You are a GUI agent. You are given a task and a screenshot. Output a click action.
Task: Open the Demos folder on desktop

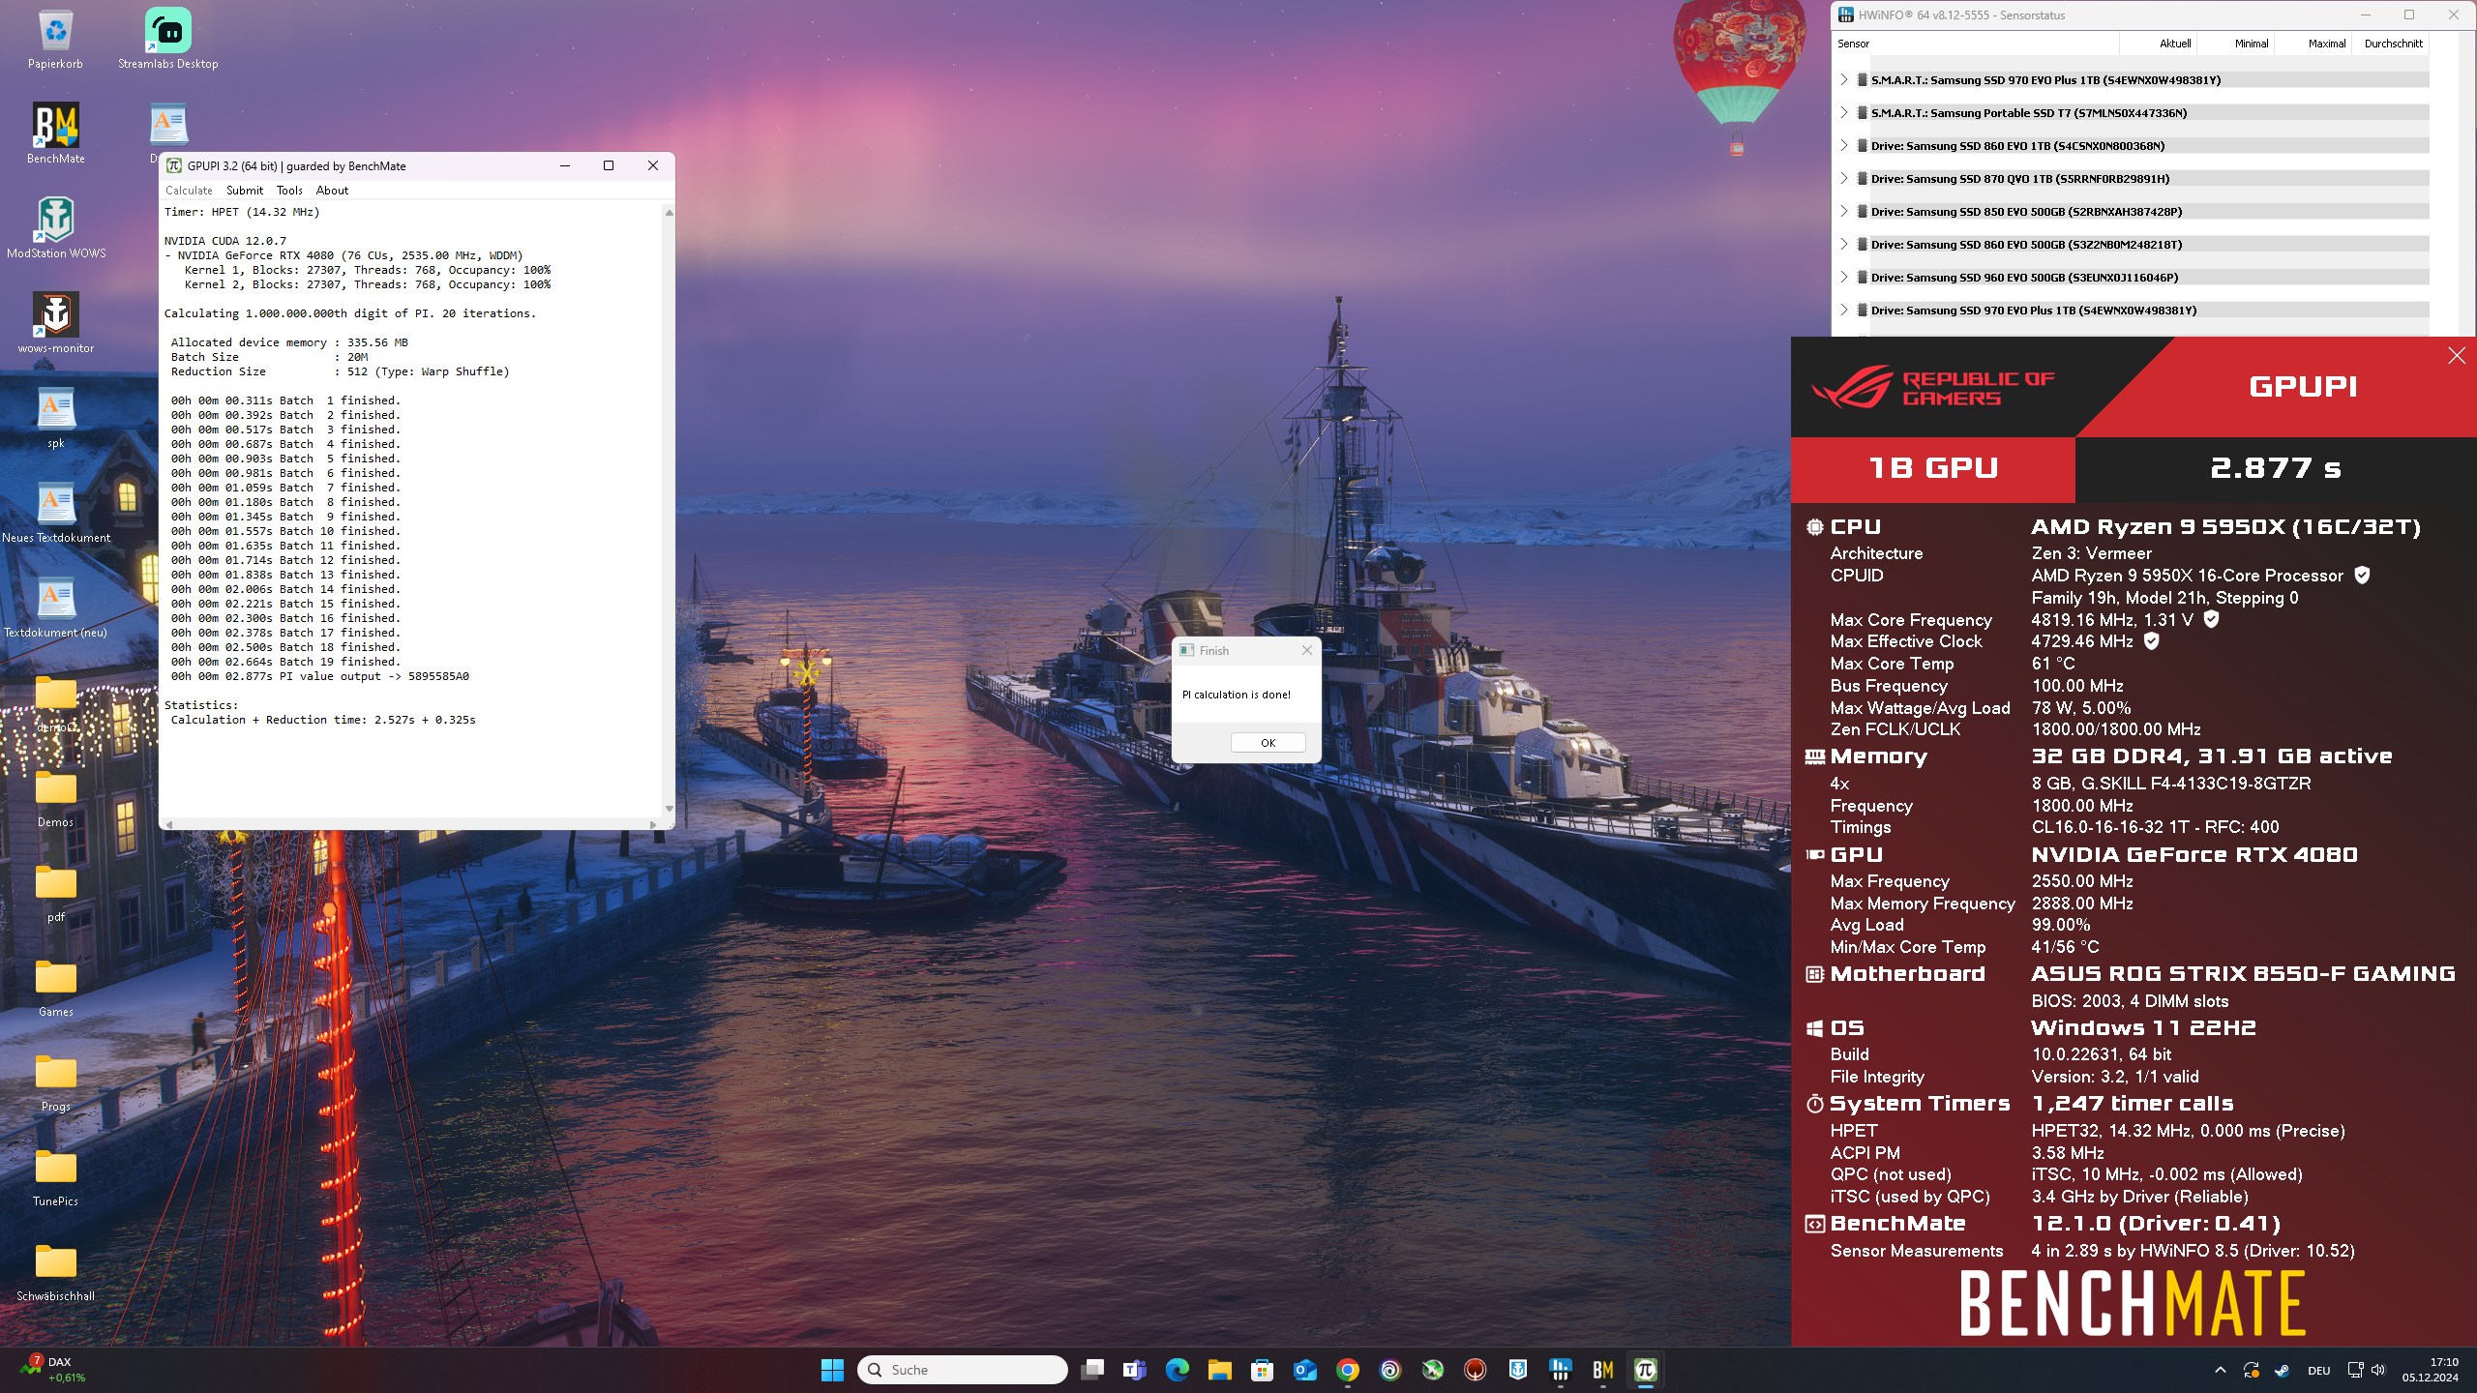pos(55,797)
